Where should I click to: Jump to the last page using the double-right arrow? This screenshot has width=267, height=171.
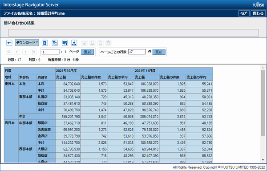33,52
